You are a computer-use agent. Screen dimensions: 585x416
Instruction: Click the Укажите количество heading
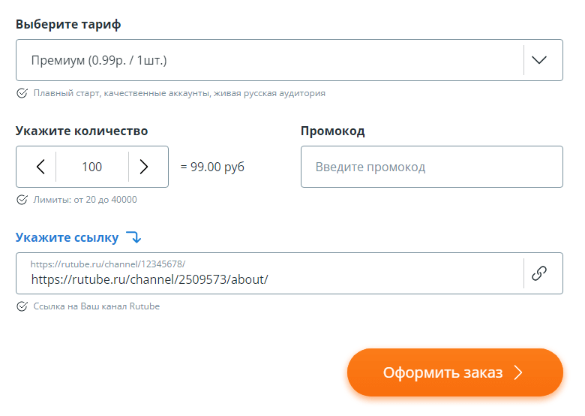click(82, 131)
